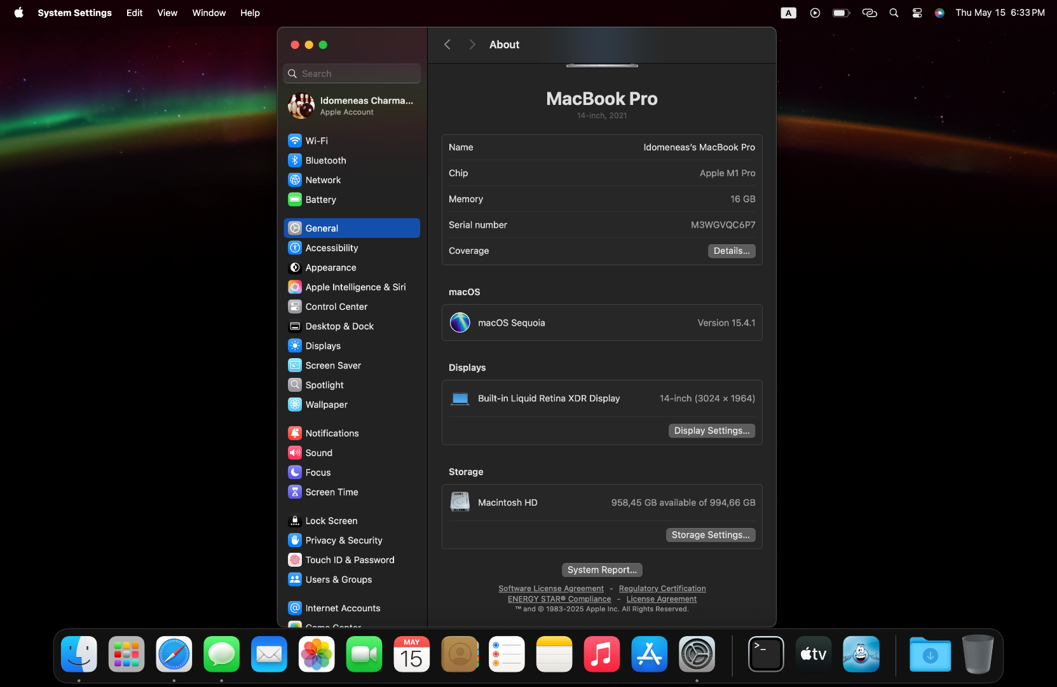
Task: Open Sound settings
Action: (x=351, y=453)
